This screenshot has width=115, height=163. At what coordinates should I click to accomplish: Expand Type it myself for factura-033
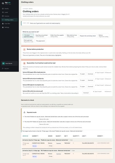[x=100, y=73]
